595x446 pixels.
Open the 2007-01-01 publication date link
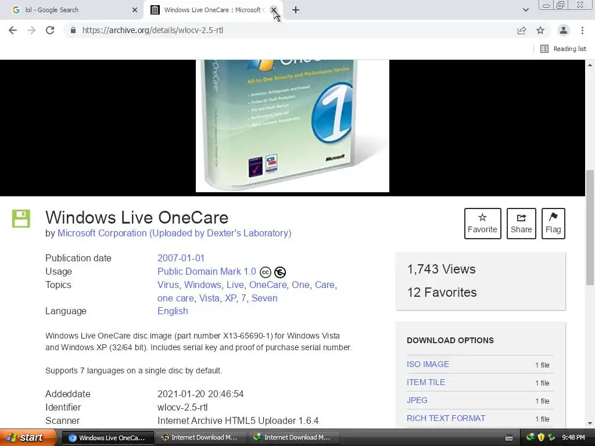pyautogui.click(x=181, y=258)
